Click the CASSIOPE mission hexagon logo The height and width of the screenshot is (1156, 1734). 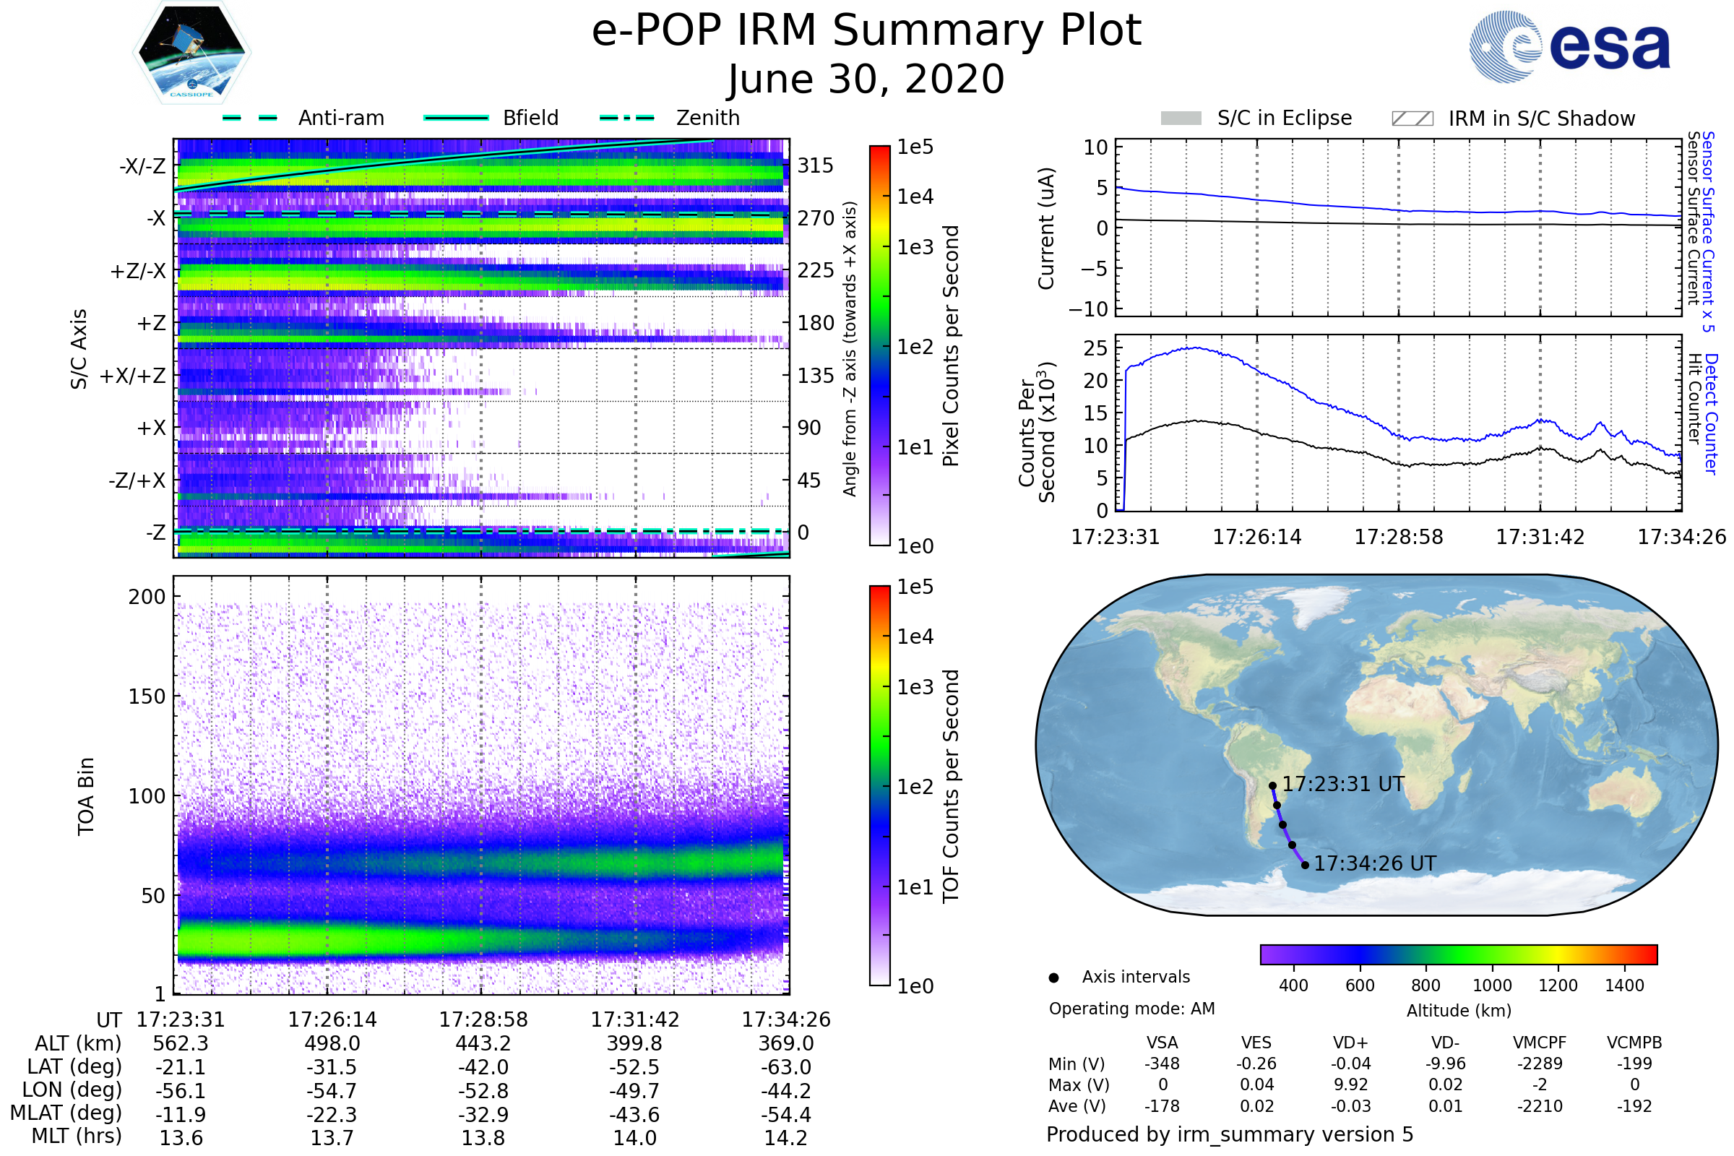tap(191, 53)
